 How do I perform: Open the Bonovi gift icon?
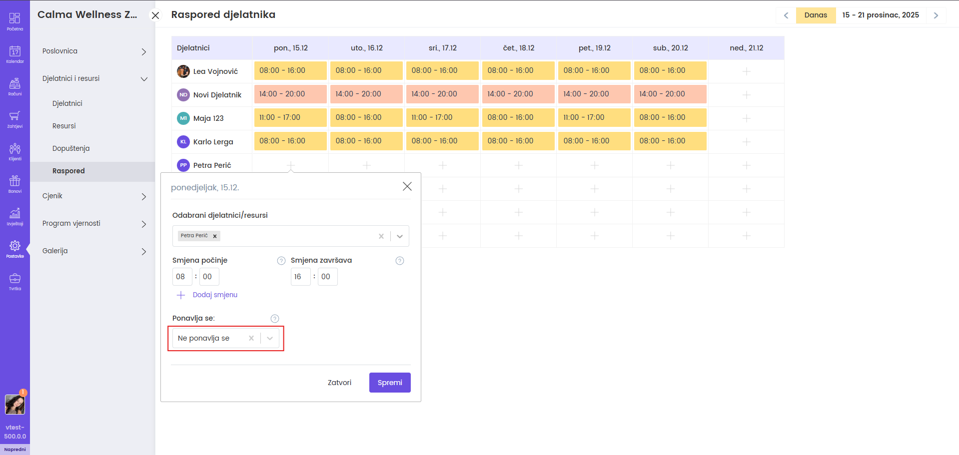tap(15, 184)
